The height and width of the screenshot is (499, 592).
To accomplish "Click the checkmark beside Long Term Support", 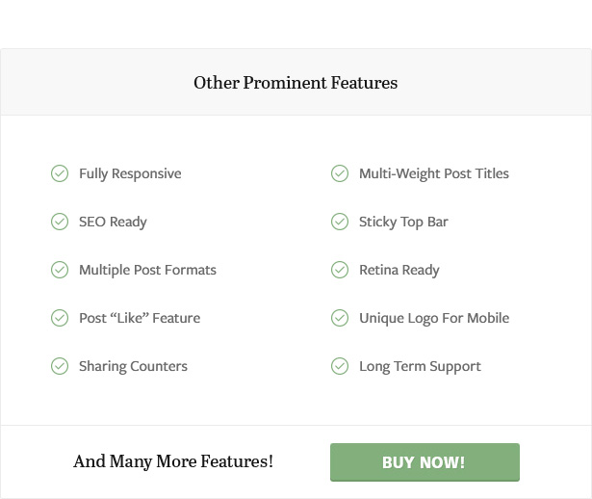I will tap(340, 366).
